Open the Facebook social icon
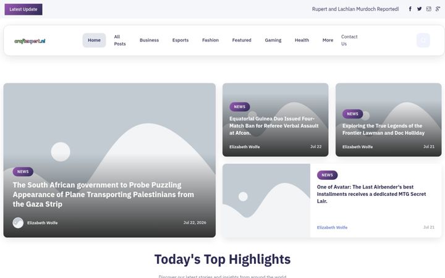Viewport: 445px width, 278px height. pyautogui.click(x=410, y=9)
